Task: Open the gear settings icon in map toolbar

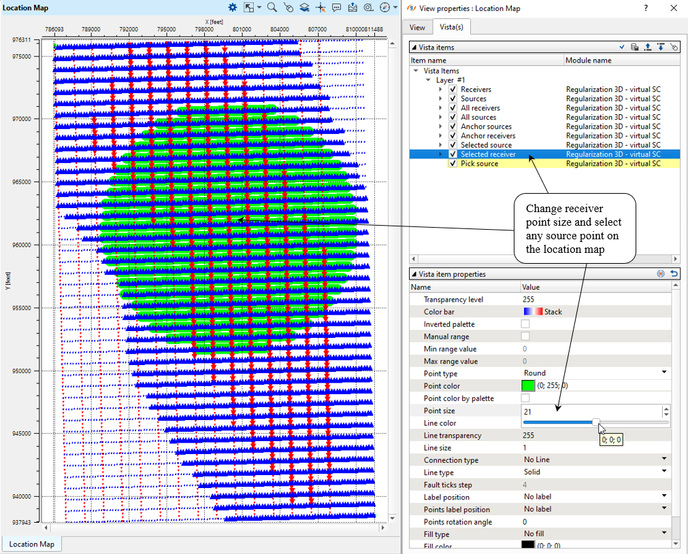Action: point(232,7)
